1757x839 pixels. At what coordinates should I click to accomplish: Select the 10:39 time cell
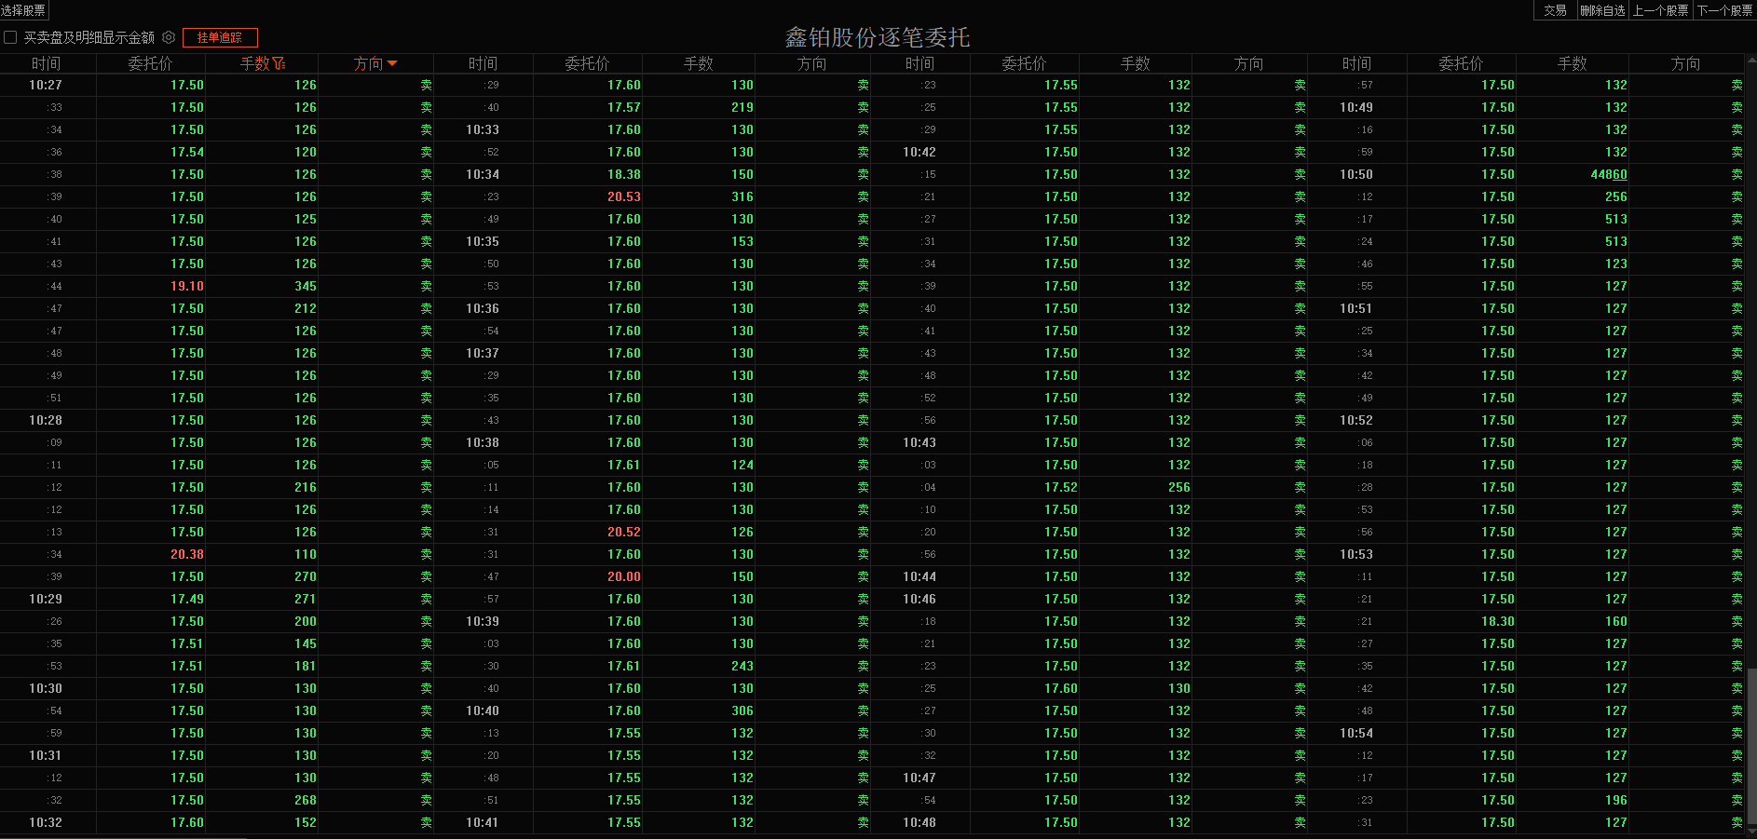(x=483, y=621)
